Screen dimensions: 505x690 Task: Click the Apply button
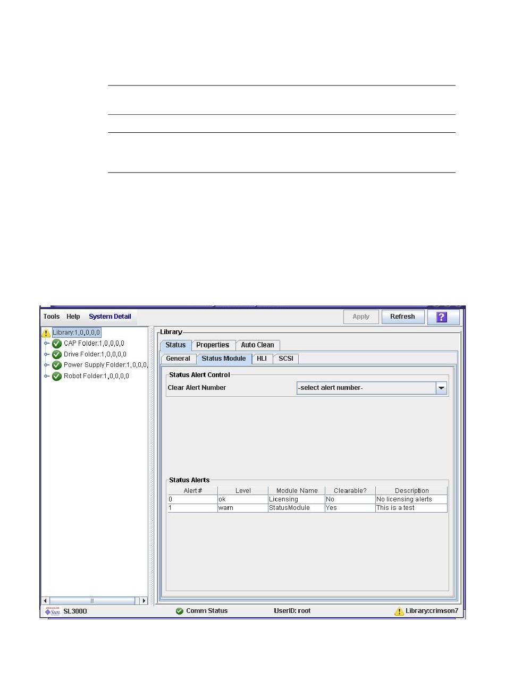coord(361,317)
